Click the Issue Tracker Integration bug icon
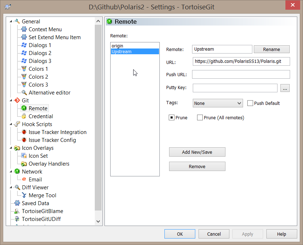 pyautogui.click(x=24, y=132)
